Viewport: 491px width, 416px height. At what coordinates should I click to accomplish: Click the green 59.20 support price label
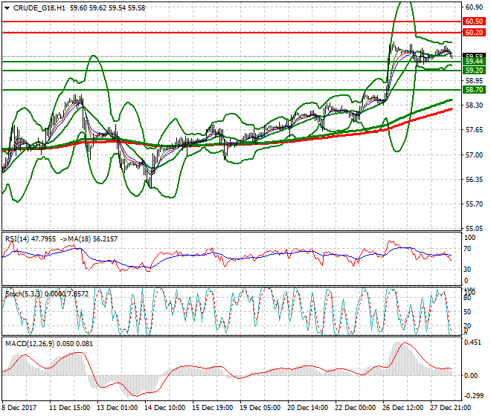[x=474, y=71]
